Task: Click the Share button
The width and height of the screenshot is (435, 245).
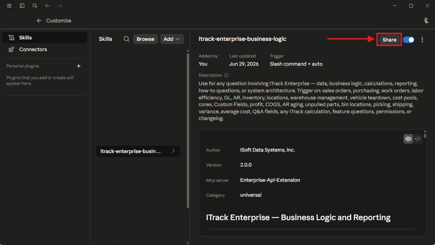Action: [389, 40]
